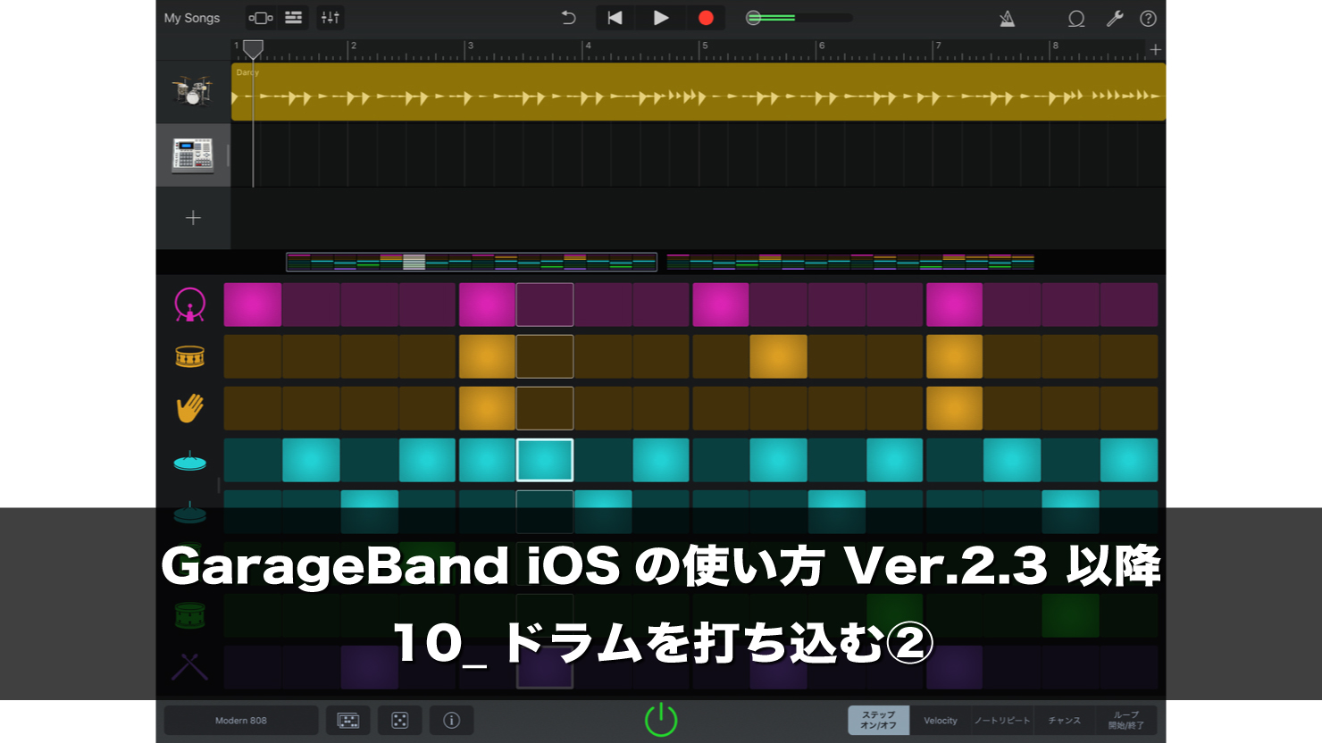The image size is (1322, 743).
Task: Click the playhead marker at bar 1
Action: [253, 49]
